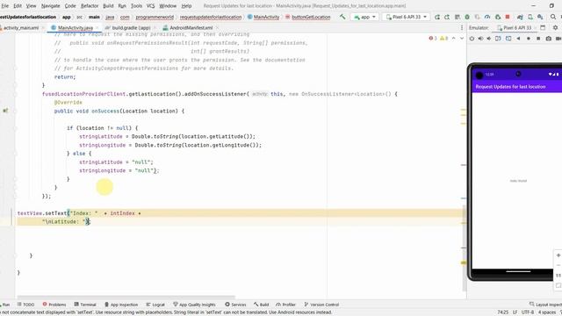Screen dimensions: 562x316
Task: Stop the running app with red square
Action: tap(508, 17)
